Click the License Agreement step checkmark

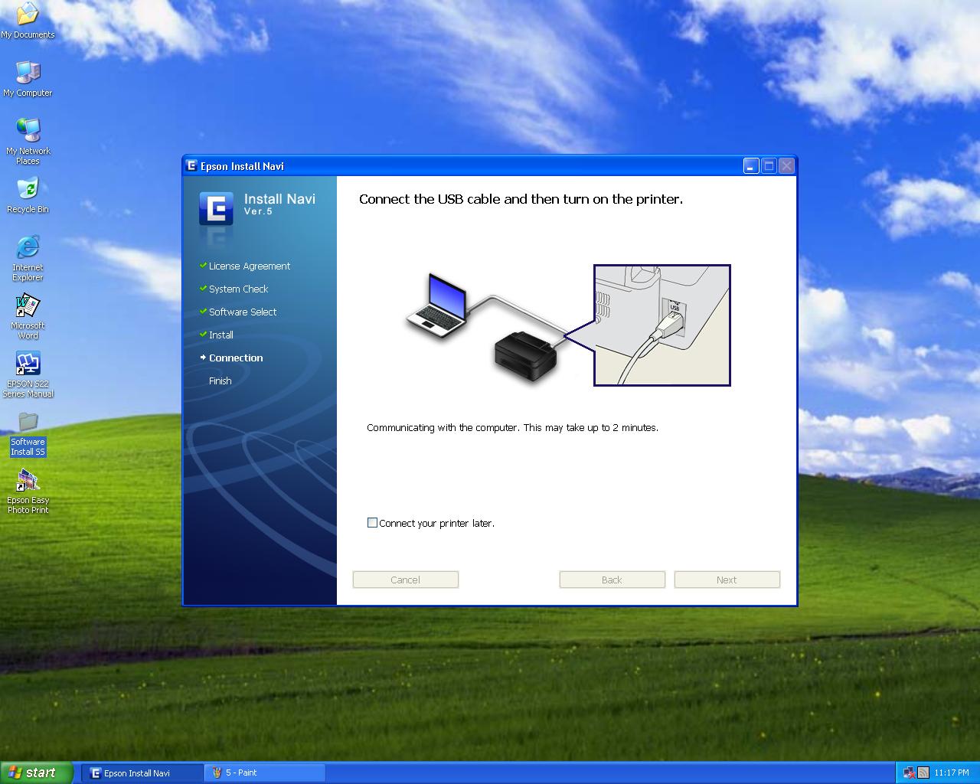[203, 266]
